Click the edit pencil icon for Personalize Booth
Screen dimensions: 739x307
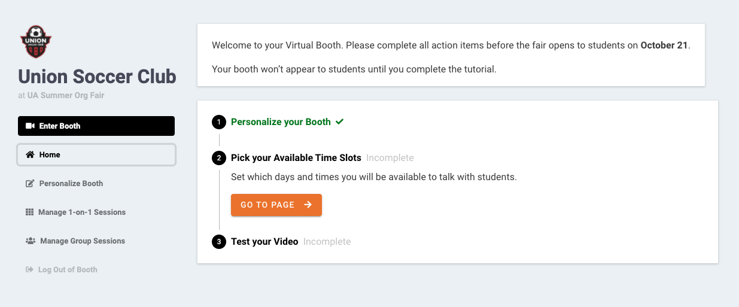pos(30,184)
